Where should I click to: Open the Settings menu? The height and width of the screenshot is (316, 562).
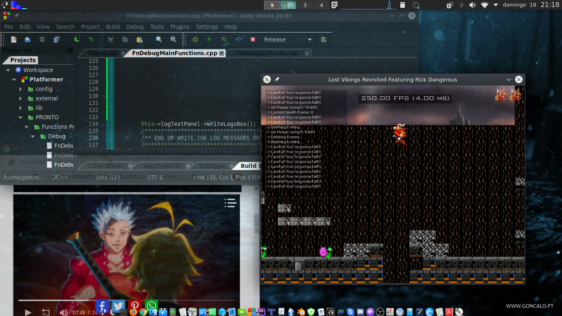coord(207,27)
